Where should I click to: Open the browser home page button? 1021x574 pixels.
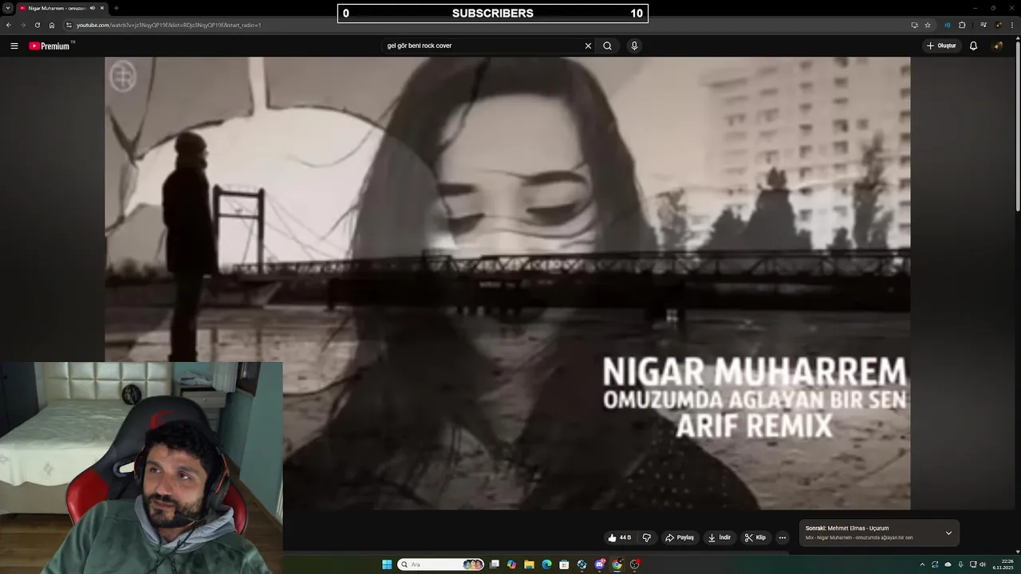tap(52, 25)
